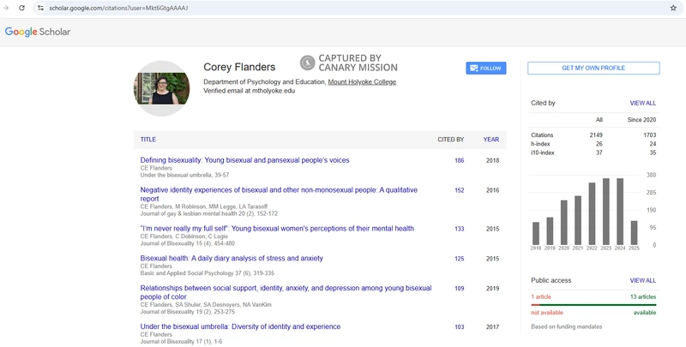The height and width of the screenshot is (347, 686).
Task: Select total citations value 2149
Action: tap(596, 135)
